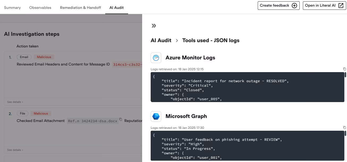Click the "status": "Closed" line
This screenshot has height=162, width=347.
183,90
